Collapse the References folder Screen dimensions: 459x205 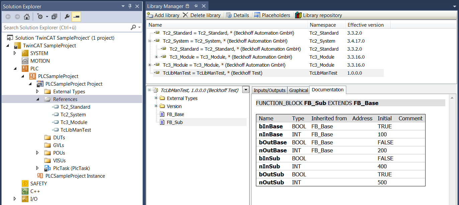tap(37, 99)
